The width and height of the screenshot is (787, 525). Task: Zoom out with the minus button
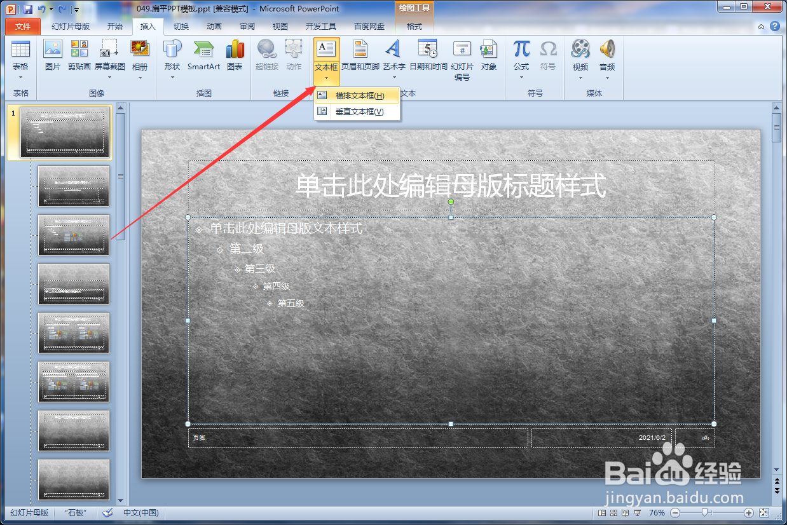(x=675, y=512)
